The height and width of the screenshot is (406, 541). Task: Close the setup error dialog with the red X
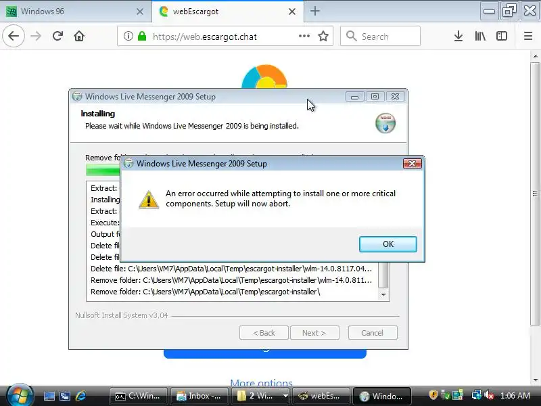(413, 163)
